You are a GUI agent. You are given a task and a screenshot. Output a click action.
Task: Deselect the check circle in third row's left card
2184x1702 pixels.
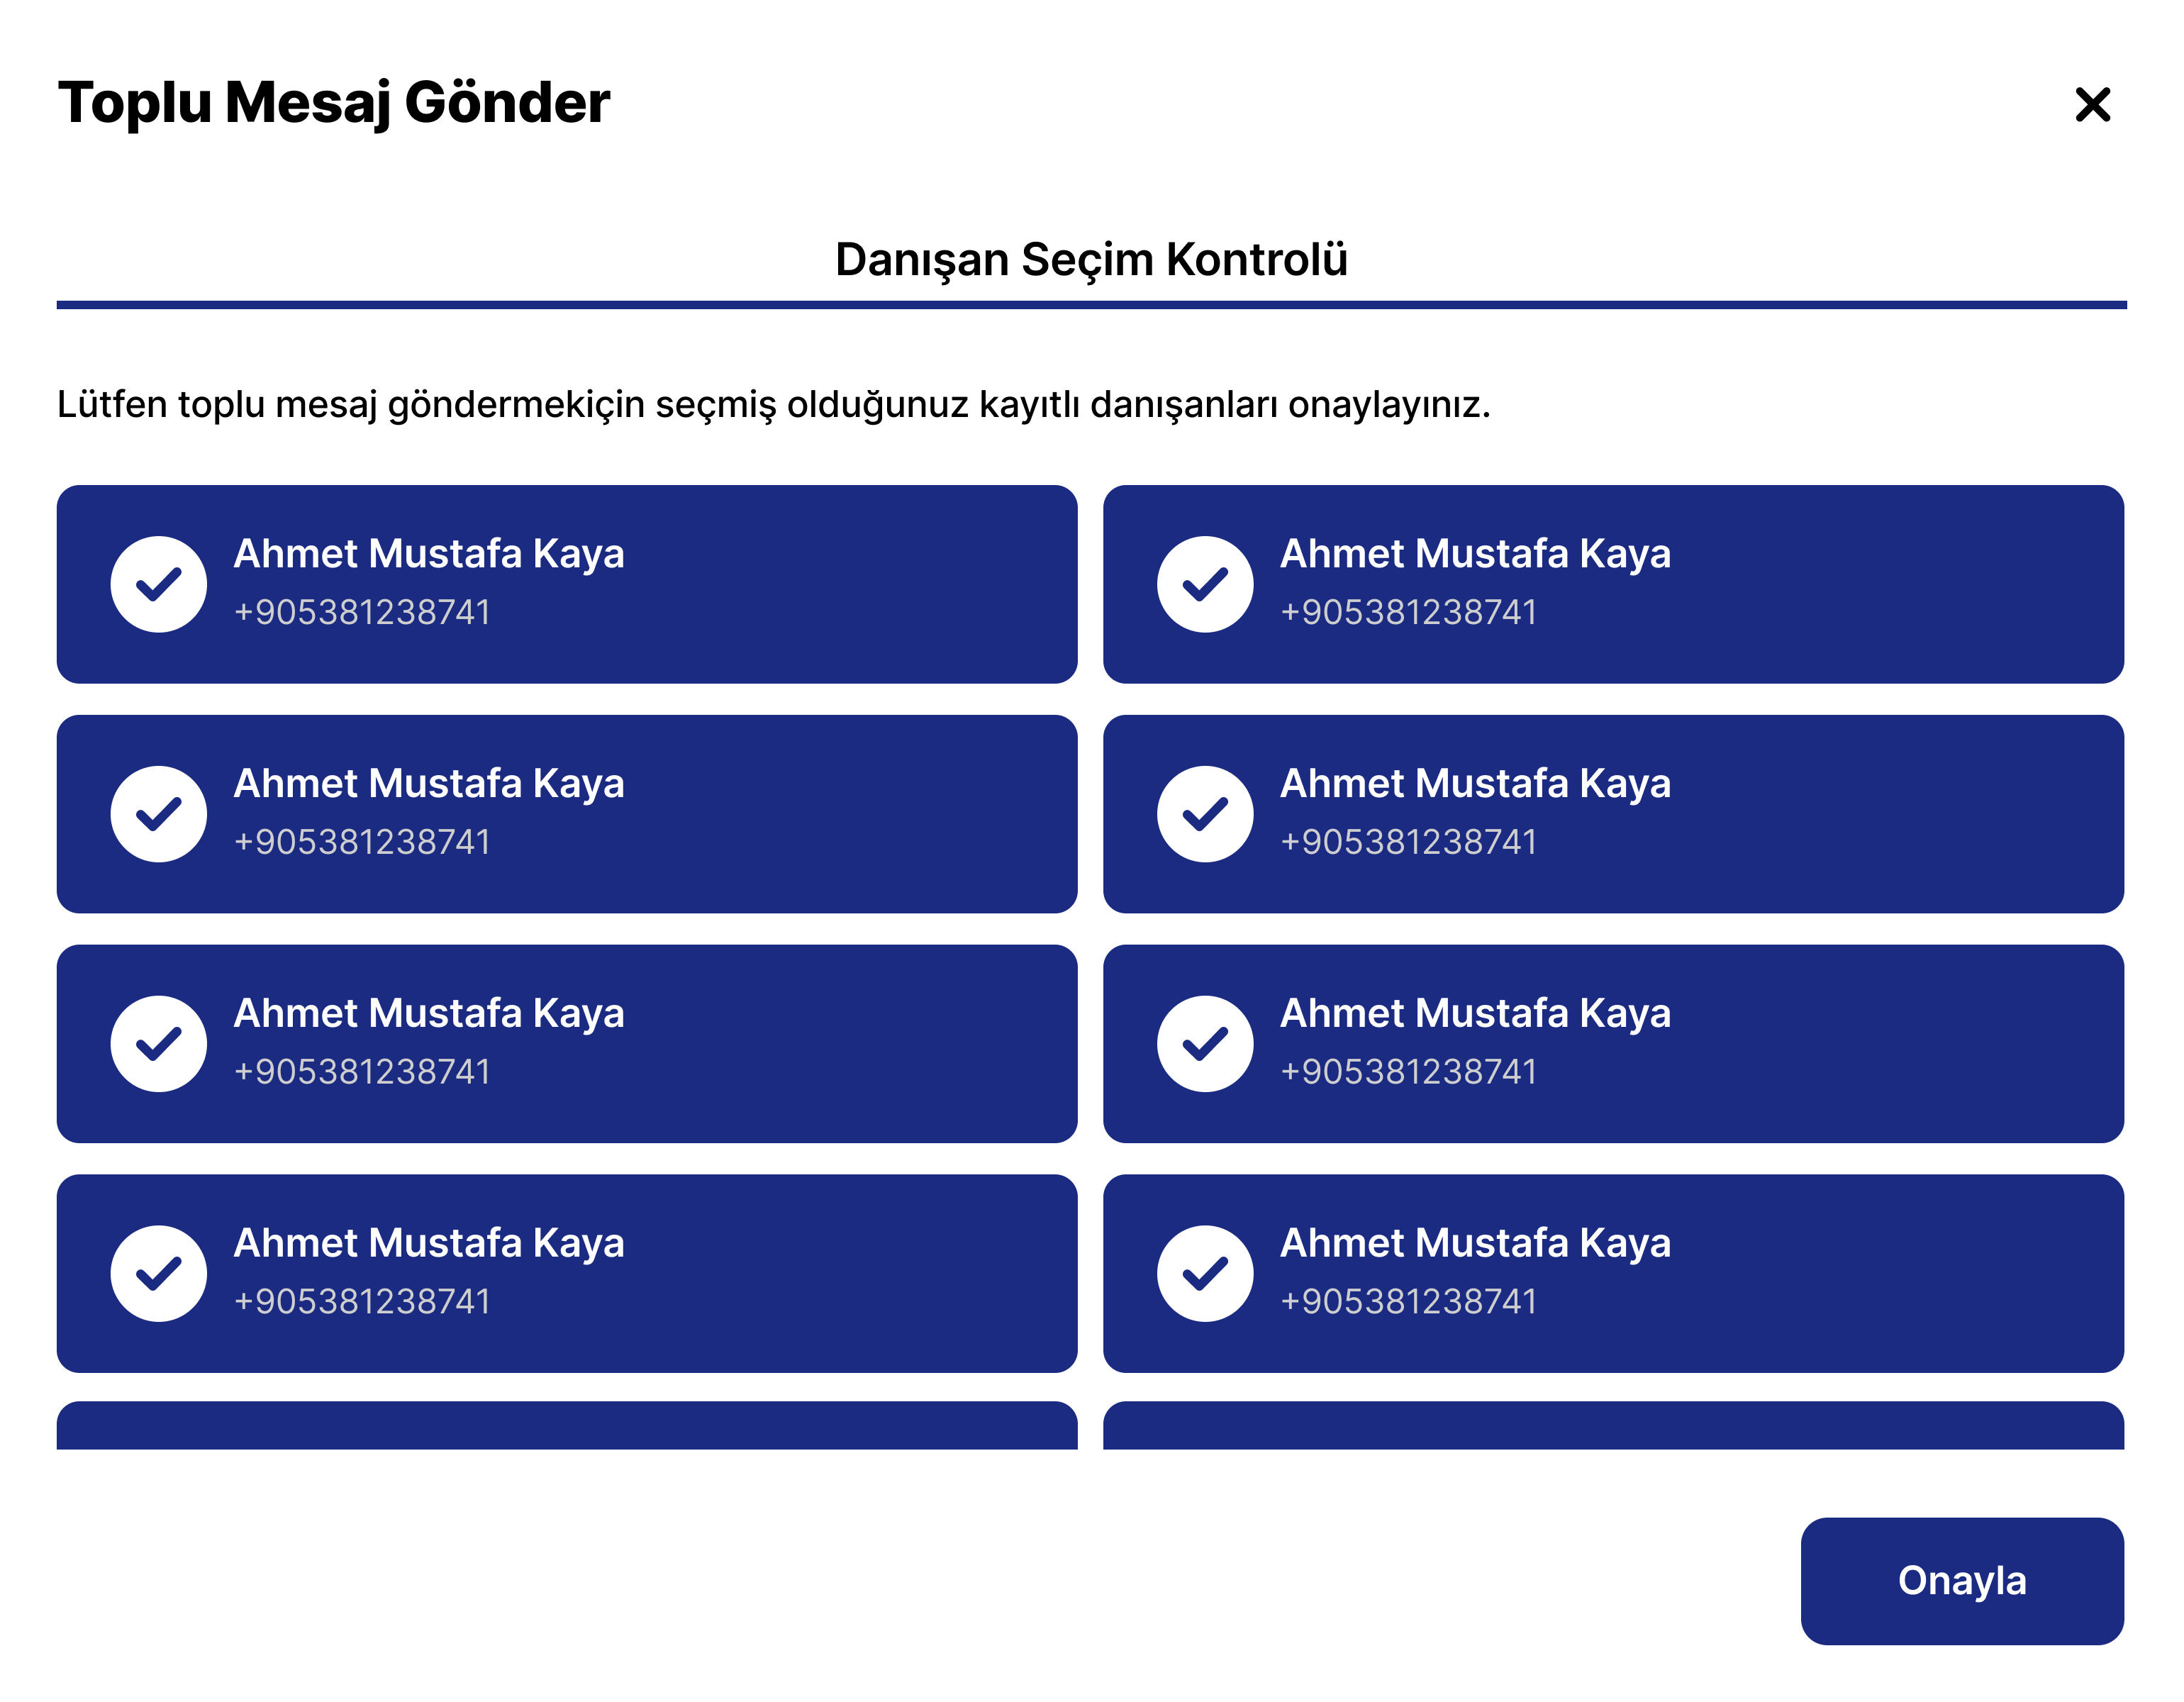coord(159,1044)
